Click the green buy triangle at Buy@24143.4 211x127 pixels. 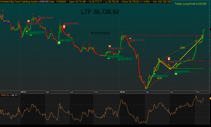(154, 74)
